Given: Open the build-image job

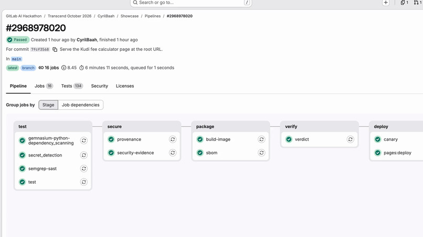Looking at the screenshot, I should tap(218, 139).
